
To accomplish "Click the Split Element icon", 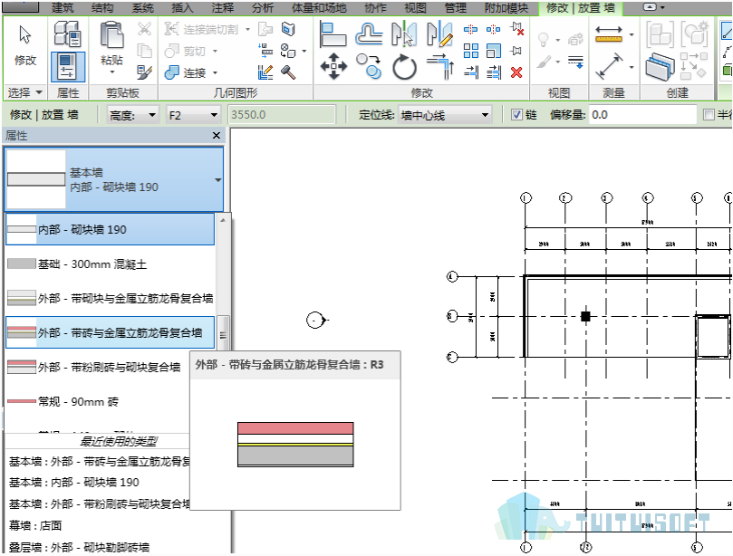I will click(x=471, y=30).
